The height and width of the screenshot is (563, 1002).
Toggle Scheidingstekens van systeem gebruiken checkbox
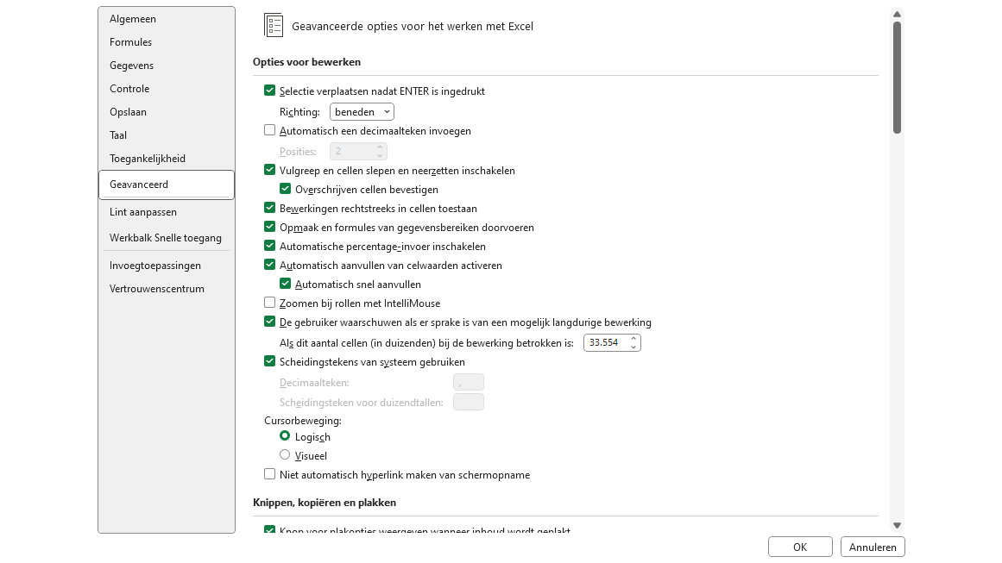point(270,361)
